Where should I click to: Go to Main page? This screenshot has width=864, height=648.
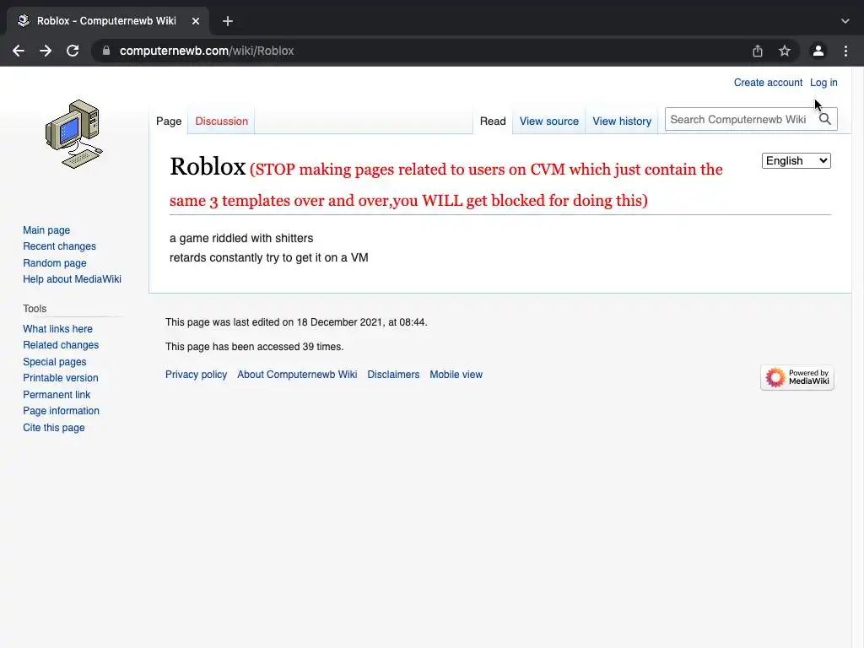(x=46, y=230)
